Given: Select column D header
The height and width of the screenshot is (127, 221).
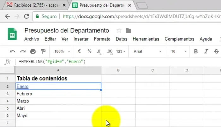Looking at the screenshot, I should coord(187,70).
